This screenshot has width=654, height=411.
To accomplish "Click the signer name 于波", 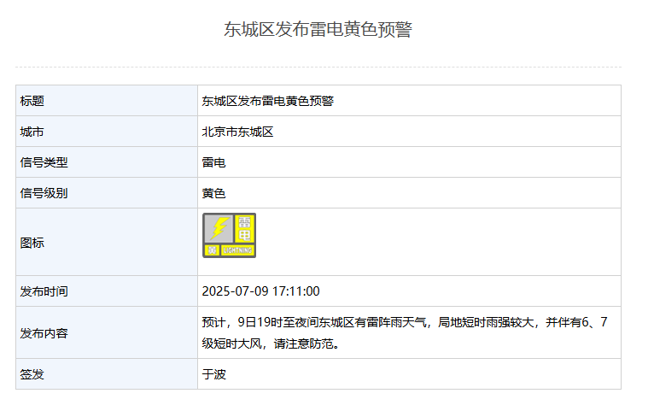I will (214, 374).
